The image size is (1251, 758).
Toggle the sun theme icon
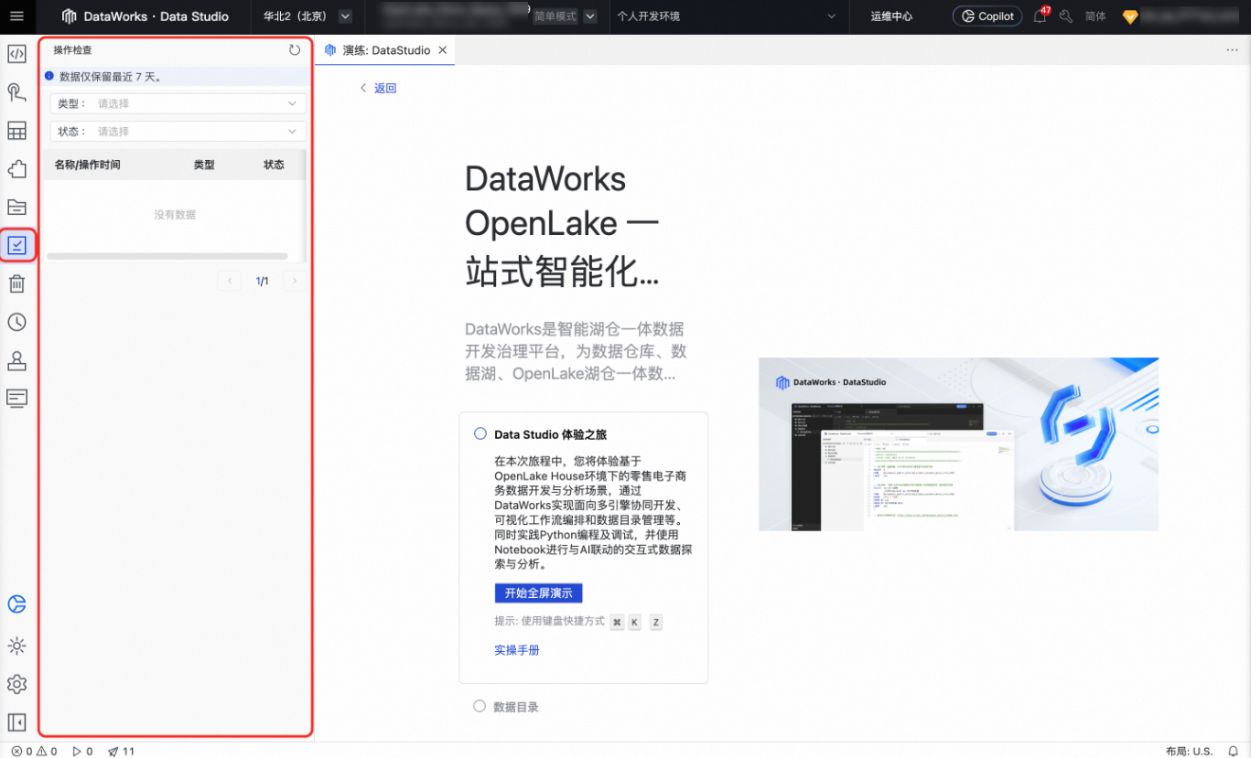pyautogui.click(x=16, y=646)
